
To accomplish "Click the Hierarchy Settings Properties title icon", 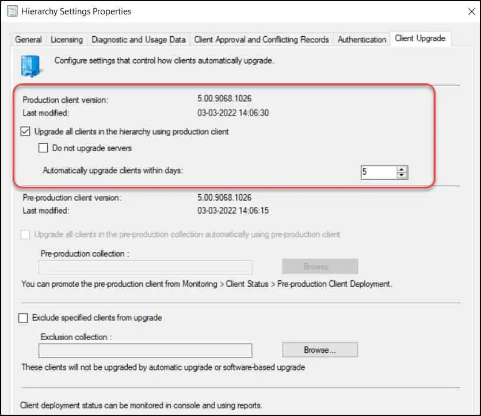I will coord(12,11).
